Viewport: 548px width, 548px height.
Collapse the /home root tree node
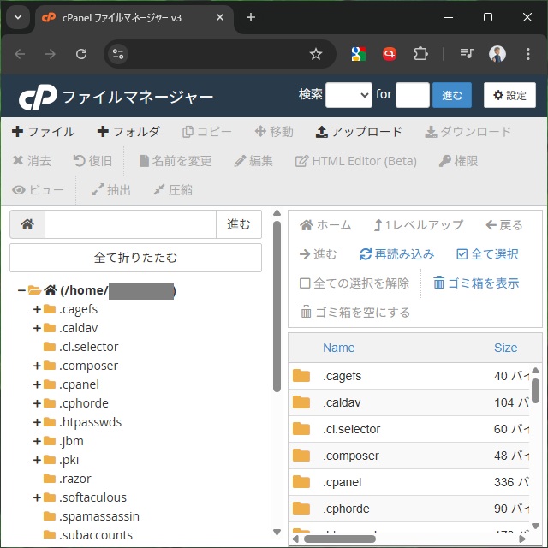pos(21,290)
